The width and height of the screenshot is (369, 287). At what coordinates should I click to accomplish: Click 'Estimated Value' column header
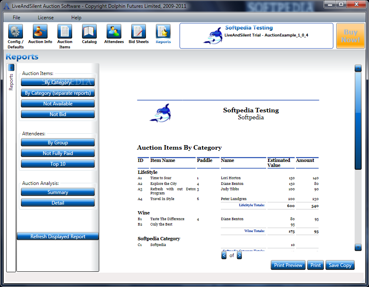(279, 162)
